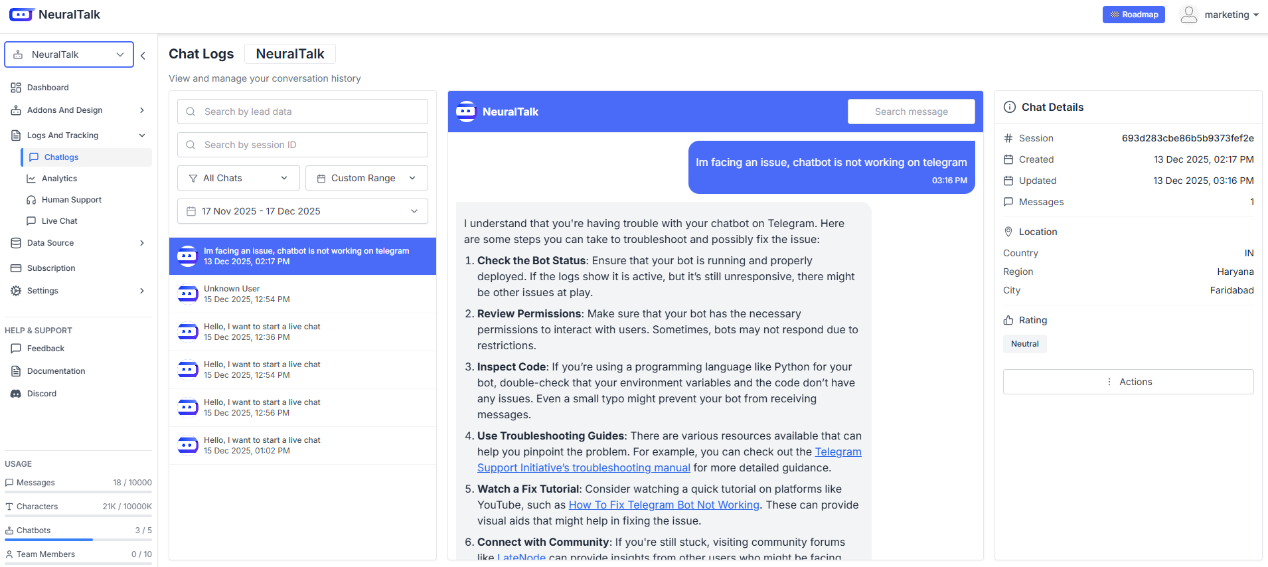Click the calendar icon in the date range field
Viewport: 1268px width, 567px height.
coord(191,211)
